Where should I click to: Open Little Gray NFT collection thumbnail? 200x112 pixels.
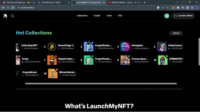18,47
